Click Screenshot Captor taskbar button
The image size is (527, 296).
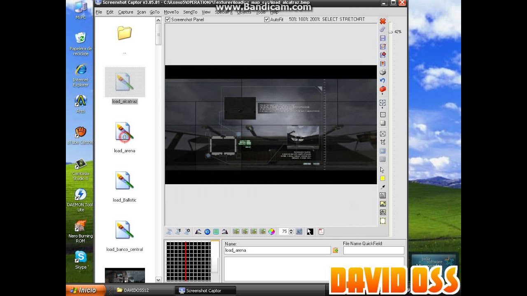point(205,291)
